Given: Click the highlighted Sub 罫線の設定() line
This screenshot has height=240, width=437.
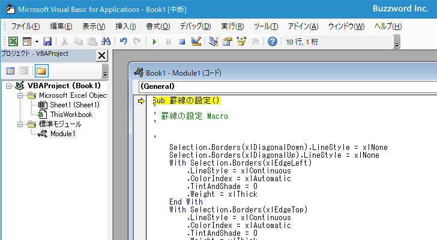Looking at the screenshot, I should pos(187,101).
